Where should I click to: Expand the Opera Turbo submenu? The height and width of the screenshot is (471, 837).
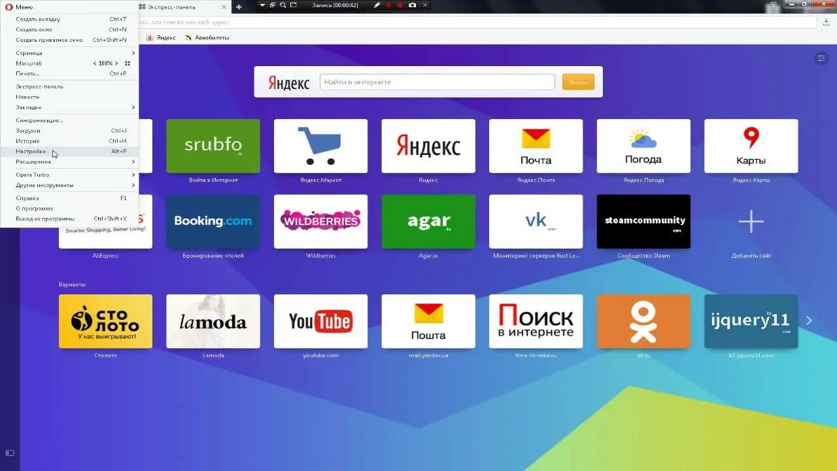pos(69,175)
